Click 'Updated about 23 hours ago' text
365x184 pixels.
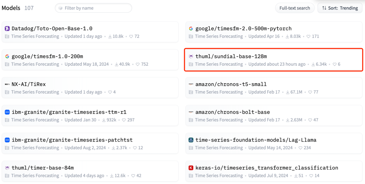point(277,64)
